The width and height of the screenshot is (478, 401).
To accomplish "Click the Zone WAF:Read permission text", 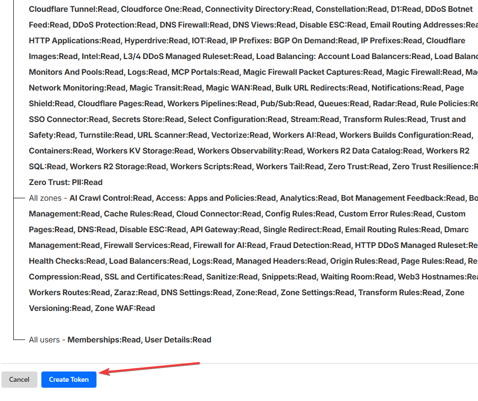I will click(x=124, y=308).
